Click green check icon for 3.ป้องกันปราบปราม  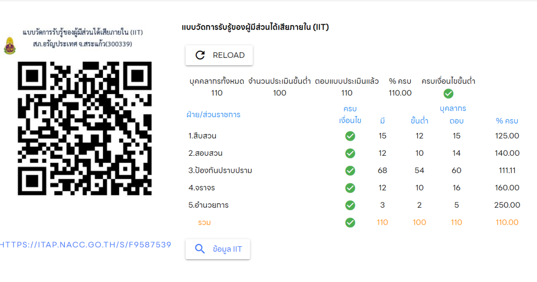pyautogui.click(x=350, y=171)
